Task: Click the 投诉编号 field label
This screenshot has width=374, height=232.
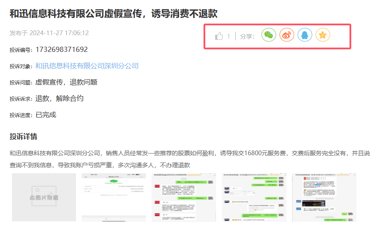Action: tap(21, 50)
